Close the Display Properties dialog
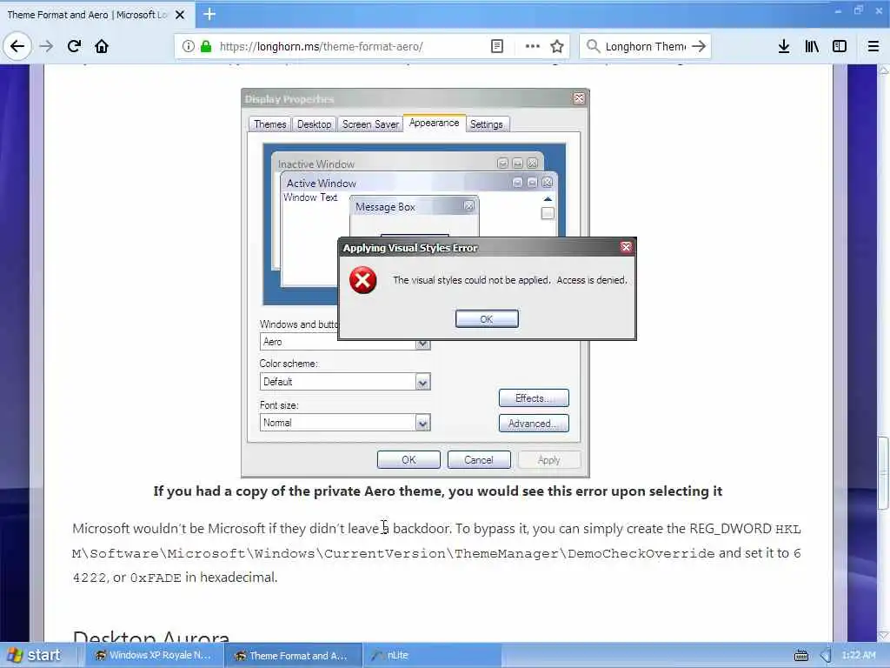Screen dimensions: 890x668 [x=578, y=98]
